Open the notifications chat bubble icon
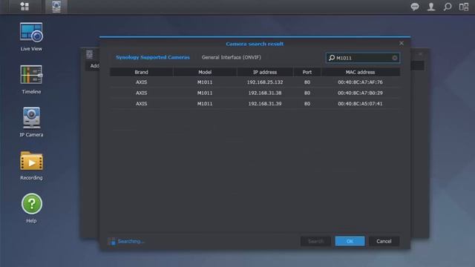Screen dimensions: 475x267 (415, 7)
